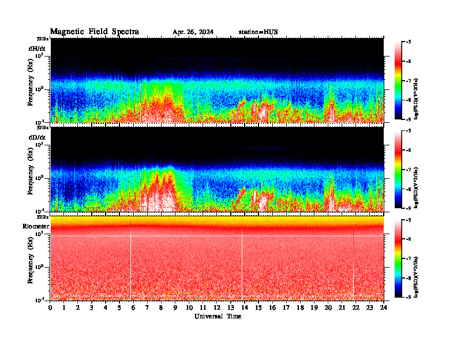Click hour 9 on the time axis
The width and height of the screenshot is (457, 353).
(x=175, y=307)
